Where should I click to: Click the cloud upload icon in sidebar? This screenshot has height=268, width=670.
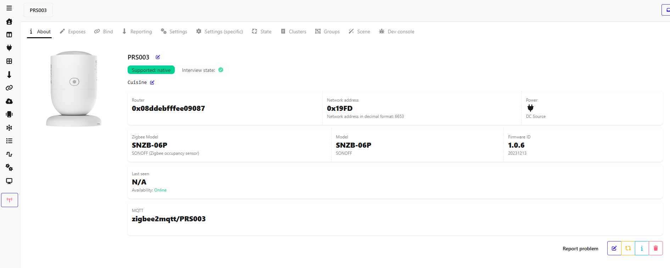pos(9,101)
